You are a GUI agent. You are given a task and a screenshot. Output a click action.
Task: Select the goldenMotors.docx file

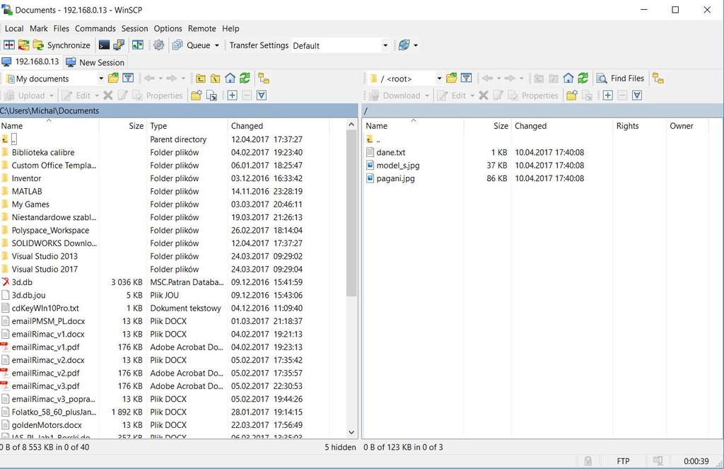[47, 424]
